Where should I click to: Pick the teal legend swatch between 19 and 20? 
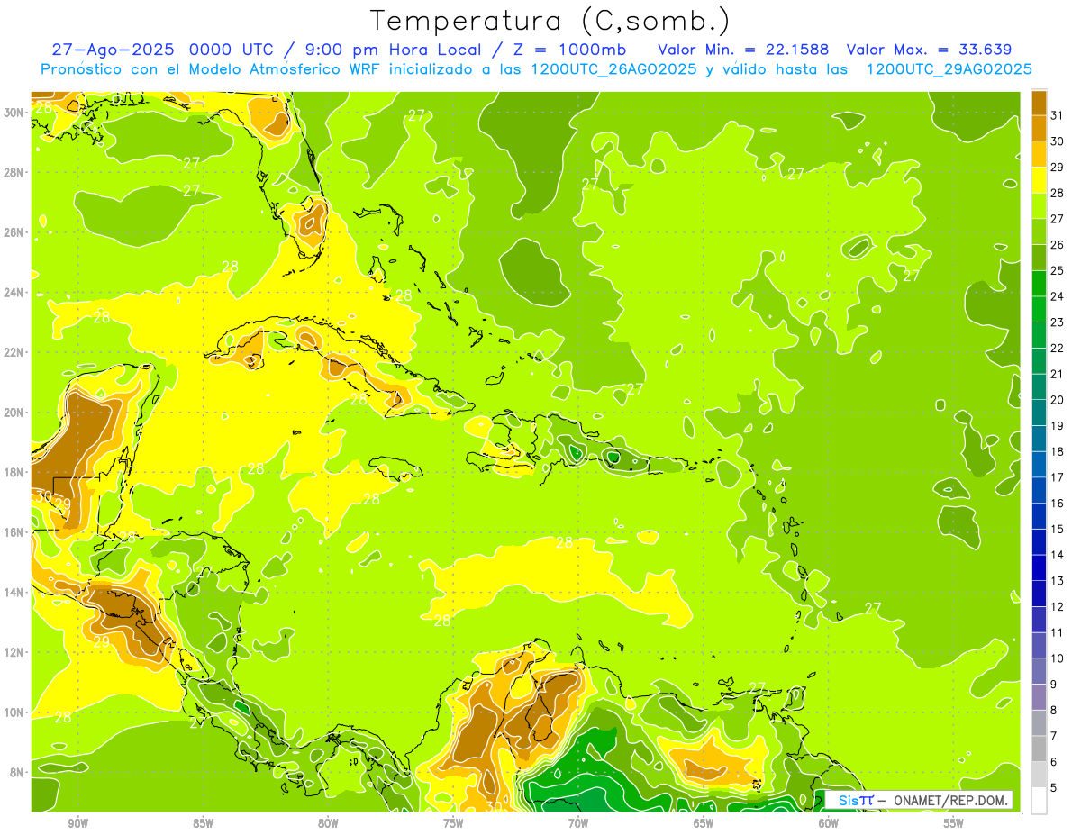coord(1039,412)
